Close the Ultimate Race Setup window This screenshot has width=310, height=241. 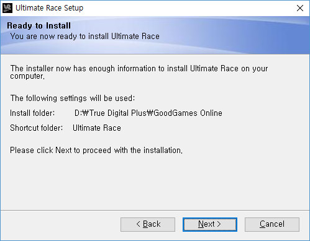click(300, 8)
